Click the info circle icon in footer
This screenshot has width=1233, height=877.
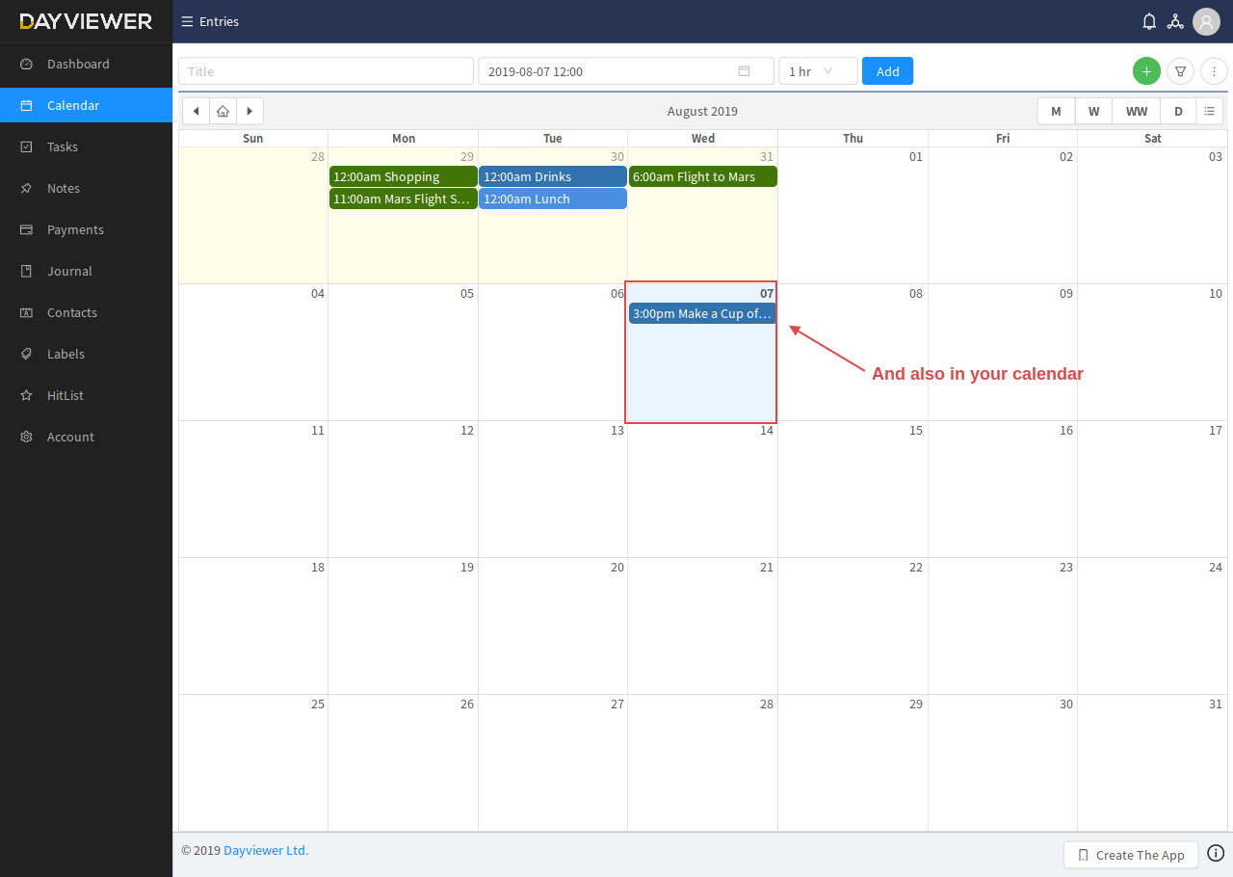click(x=1216, y=853)
